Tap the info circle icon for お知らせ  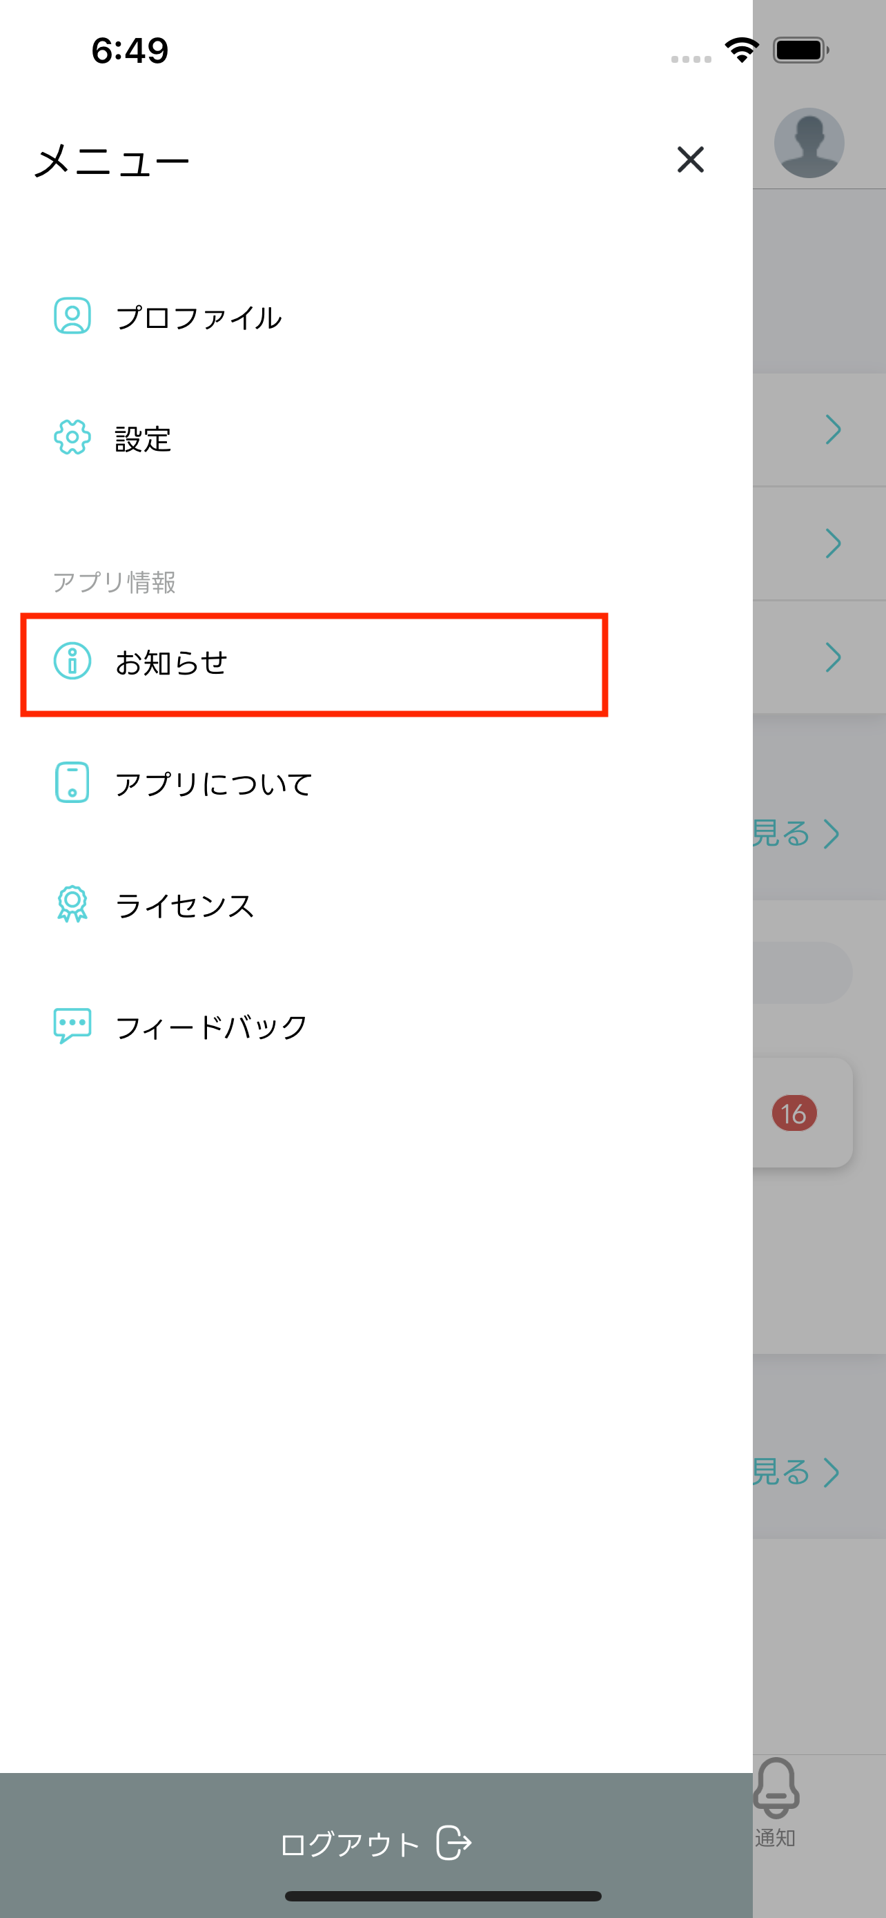point(72,661)
